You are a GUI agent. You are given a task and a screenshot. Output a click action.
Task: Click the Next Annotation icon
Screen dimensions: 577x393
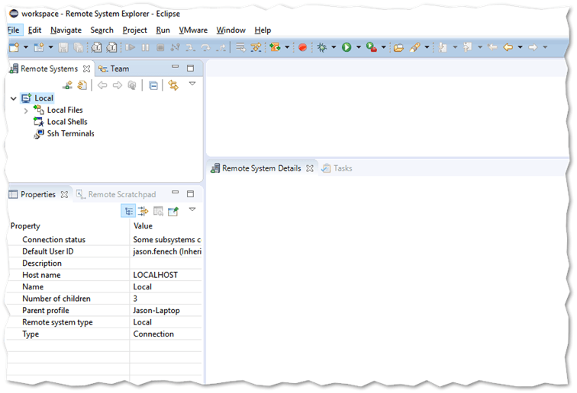(x=443, y=47)
